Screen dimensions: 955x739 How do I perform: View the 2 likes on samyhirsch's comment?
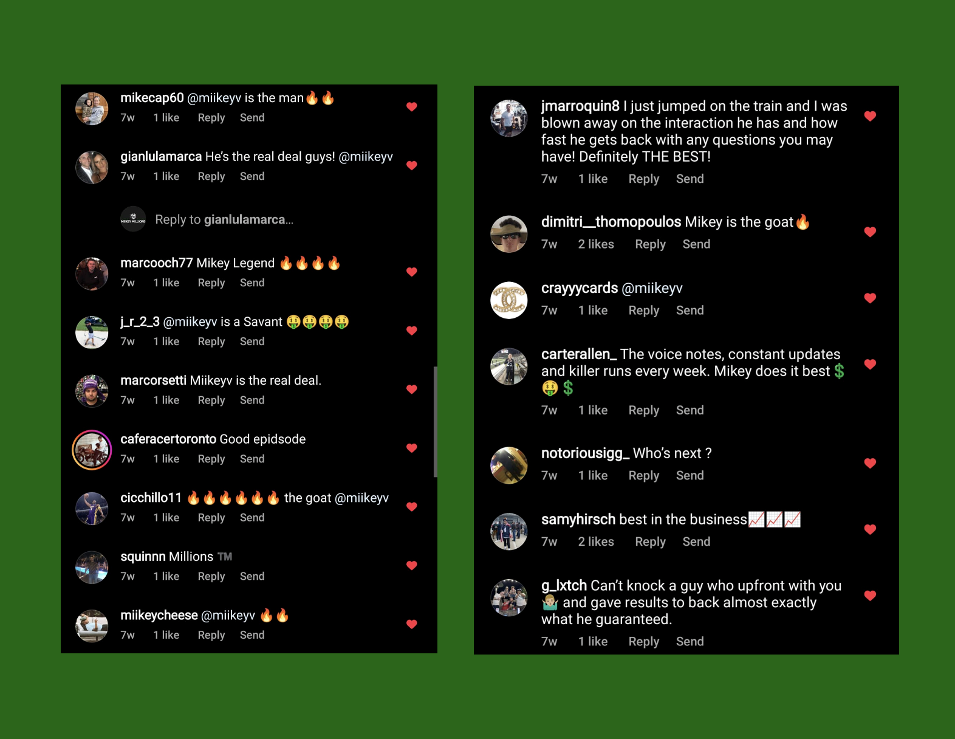(x=596, y=541)
